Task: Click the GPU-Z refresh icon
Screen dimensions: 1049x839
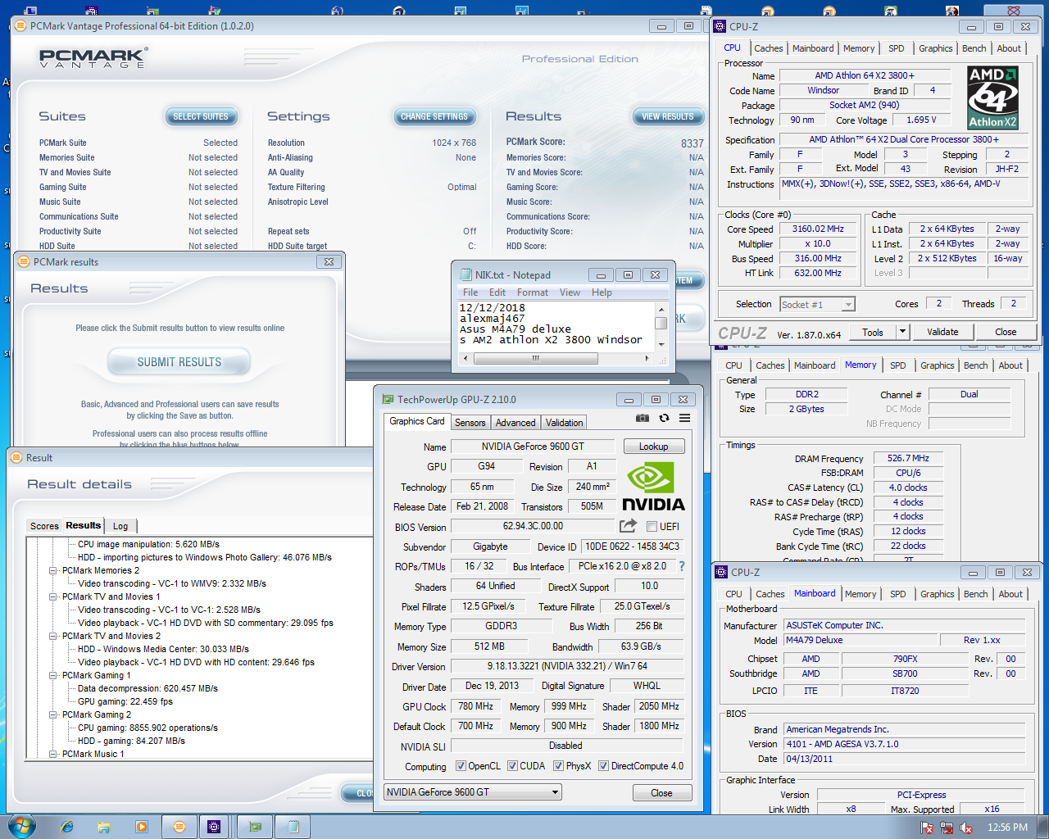Action: pos(664,418)
